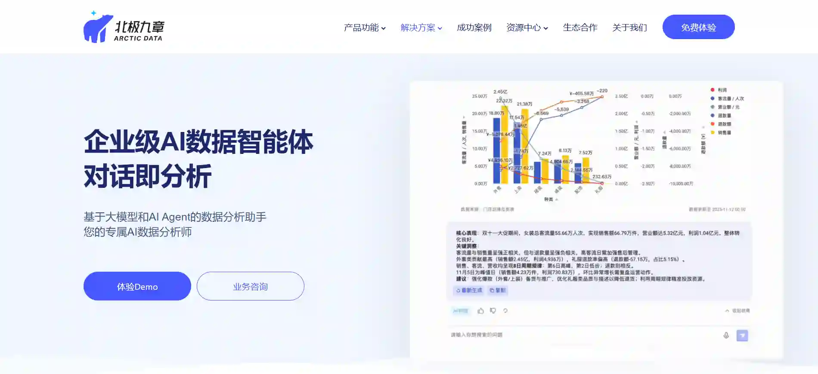Image resolution: width=818 pixels, height=374 pixels.
Task: Click the 2.45亿 data label on the chart
Action: [500, 92]
